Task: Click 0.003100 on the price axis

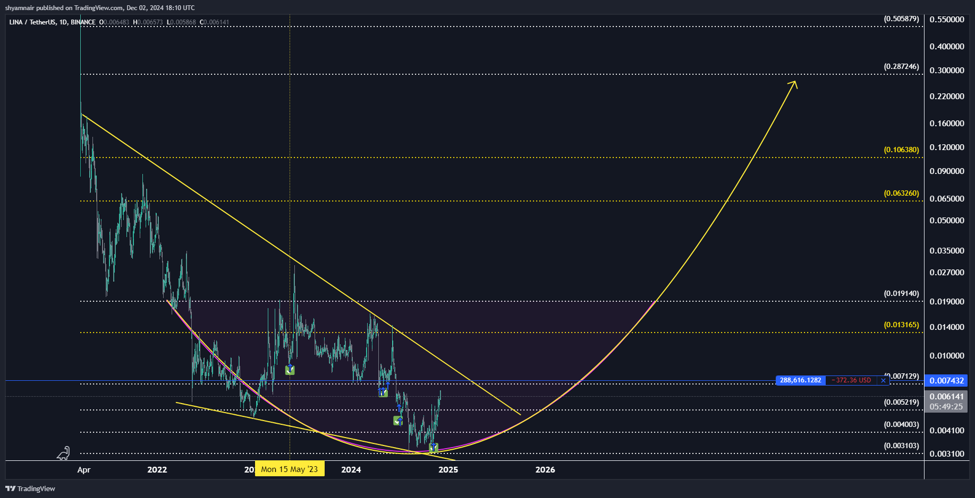Action: 946,453
